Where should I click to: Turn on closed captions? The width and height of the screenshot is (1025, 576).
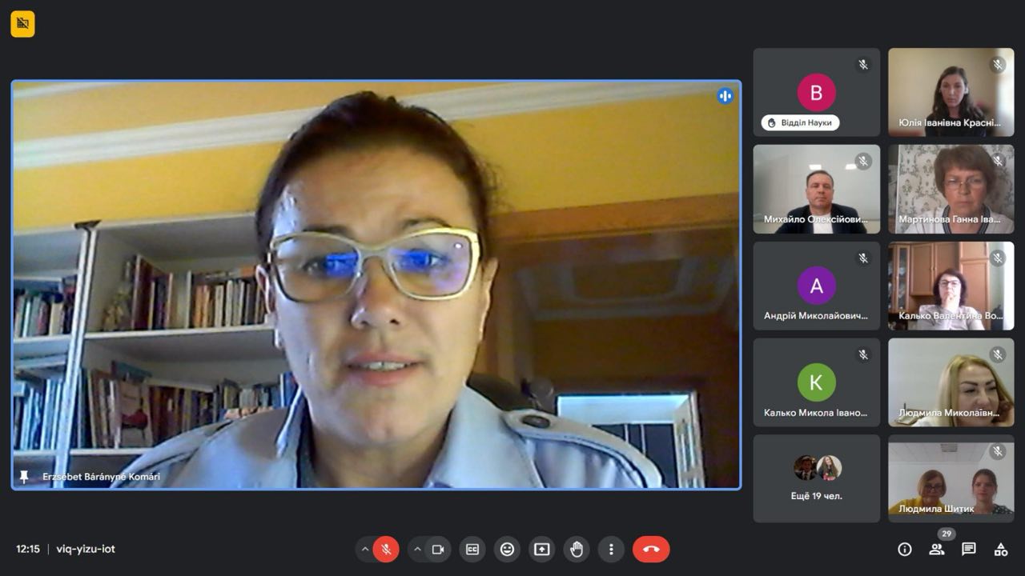point(472,549)
